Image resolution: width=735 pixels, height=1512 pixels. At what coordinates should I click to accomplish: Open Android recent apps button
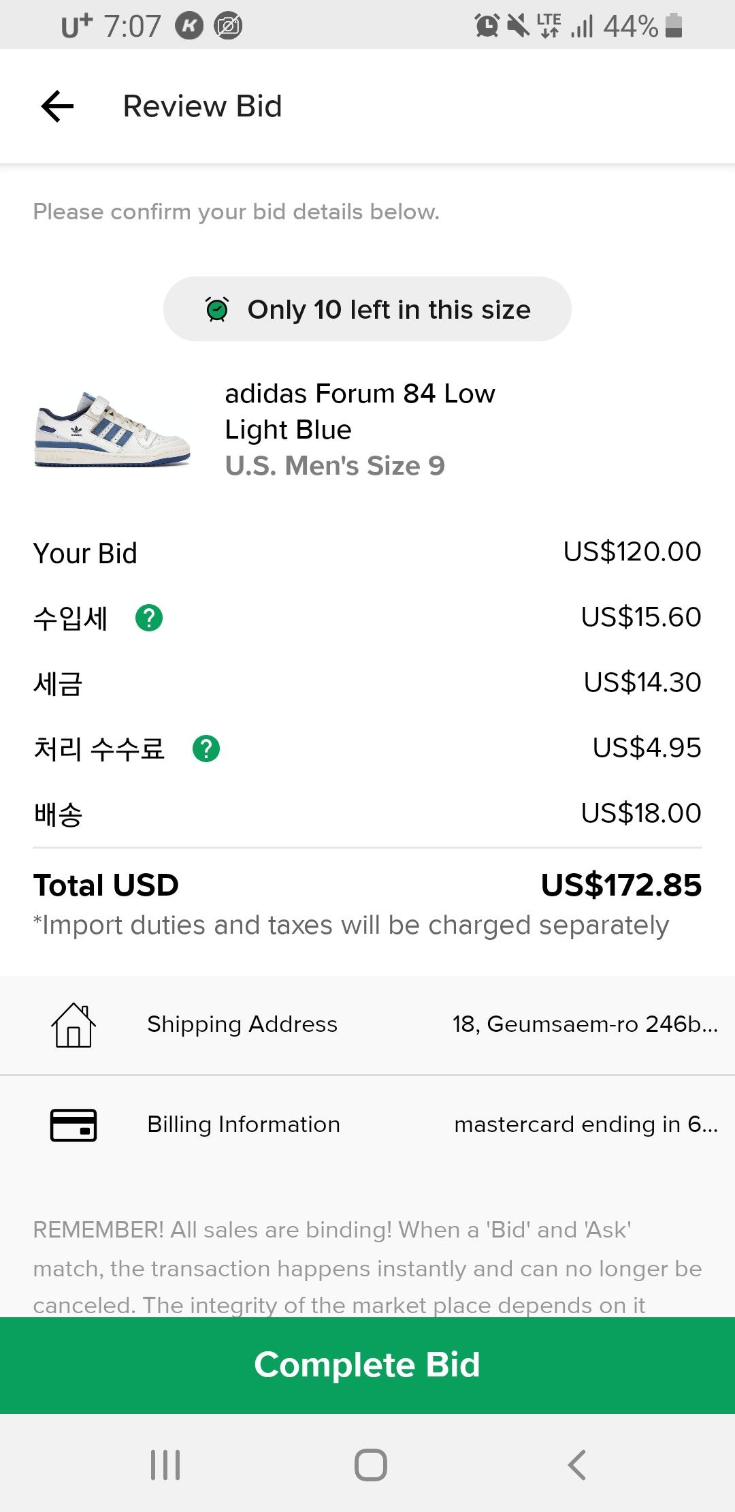coord(165,1464)
